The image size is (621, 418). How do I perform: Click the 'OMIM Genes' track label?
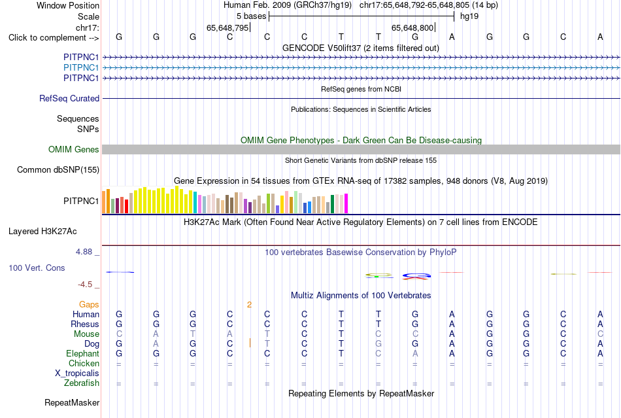(x=74, y=149)
